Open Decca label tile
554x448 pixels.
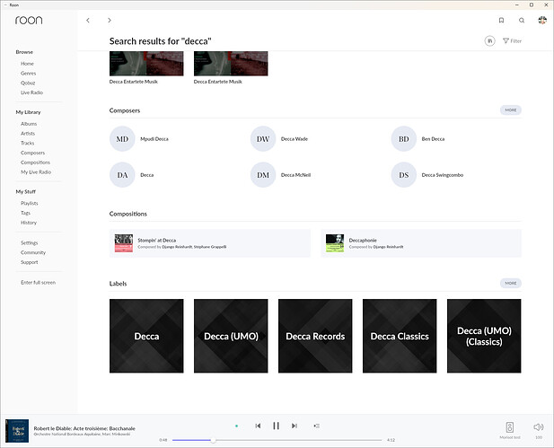click(146, 336)
